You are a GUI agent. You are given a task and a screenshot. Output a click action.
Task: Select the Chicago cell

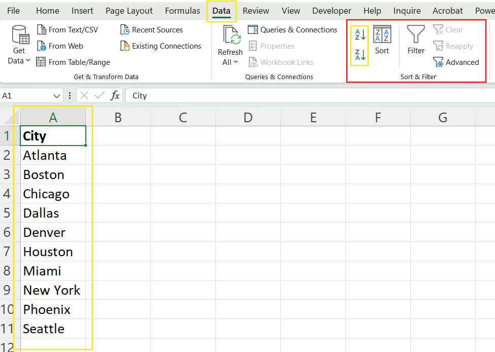(53, 194)
